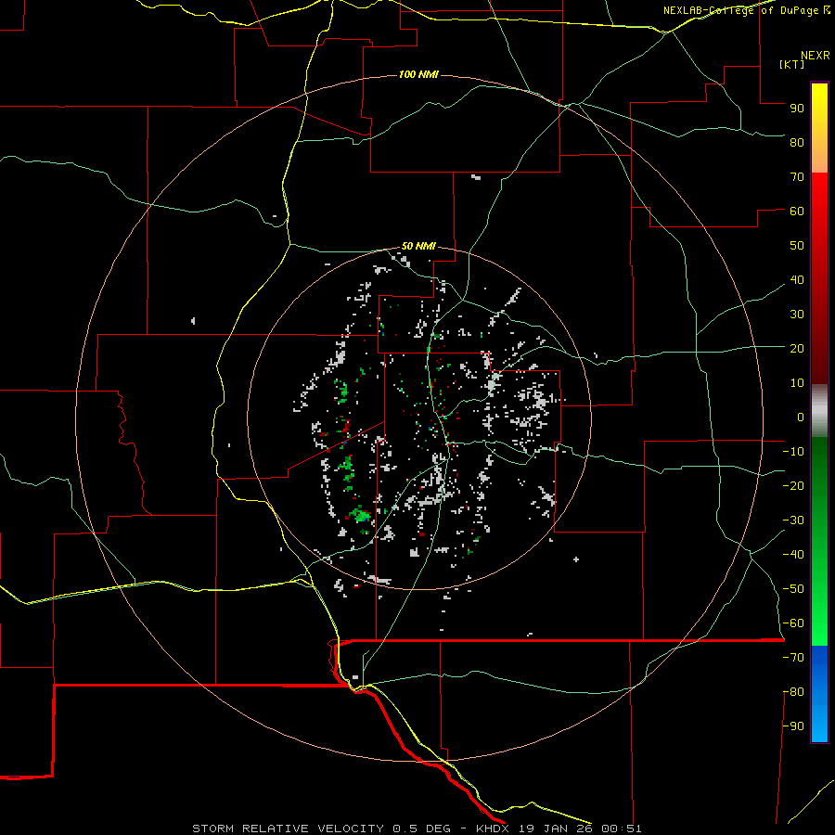Click the 70 value on velocity scale
Viewport: 835px width, 835px height.
(x=797, y=177)
